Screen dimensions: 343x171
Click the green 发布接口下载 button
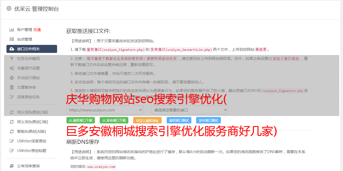tap(114, 120)
